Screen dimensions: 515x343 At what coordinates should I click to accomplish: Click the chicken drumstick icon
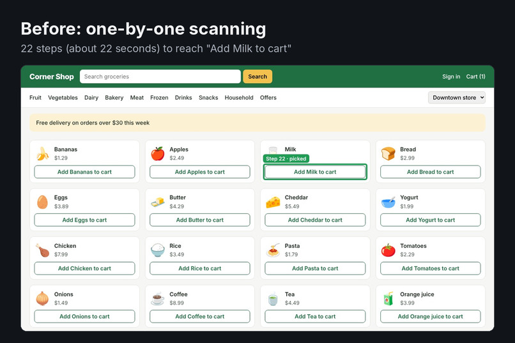pyautogui.click(x=42, y=250)
